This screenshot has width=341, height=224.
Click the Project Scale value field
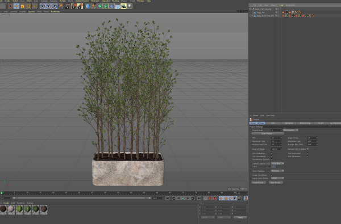pyautogui.click(x=276, y=130)
